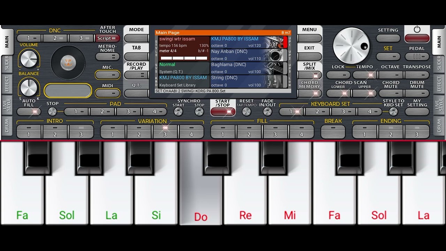Toggle AUTO FILL button
The width and height of the screenshot is (446, 251).
[29, 112]
